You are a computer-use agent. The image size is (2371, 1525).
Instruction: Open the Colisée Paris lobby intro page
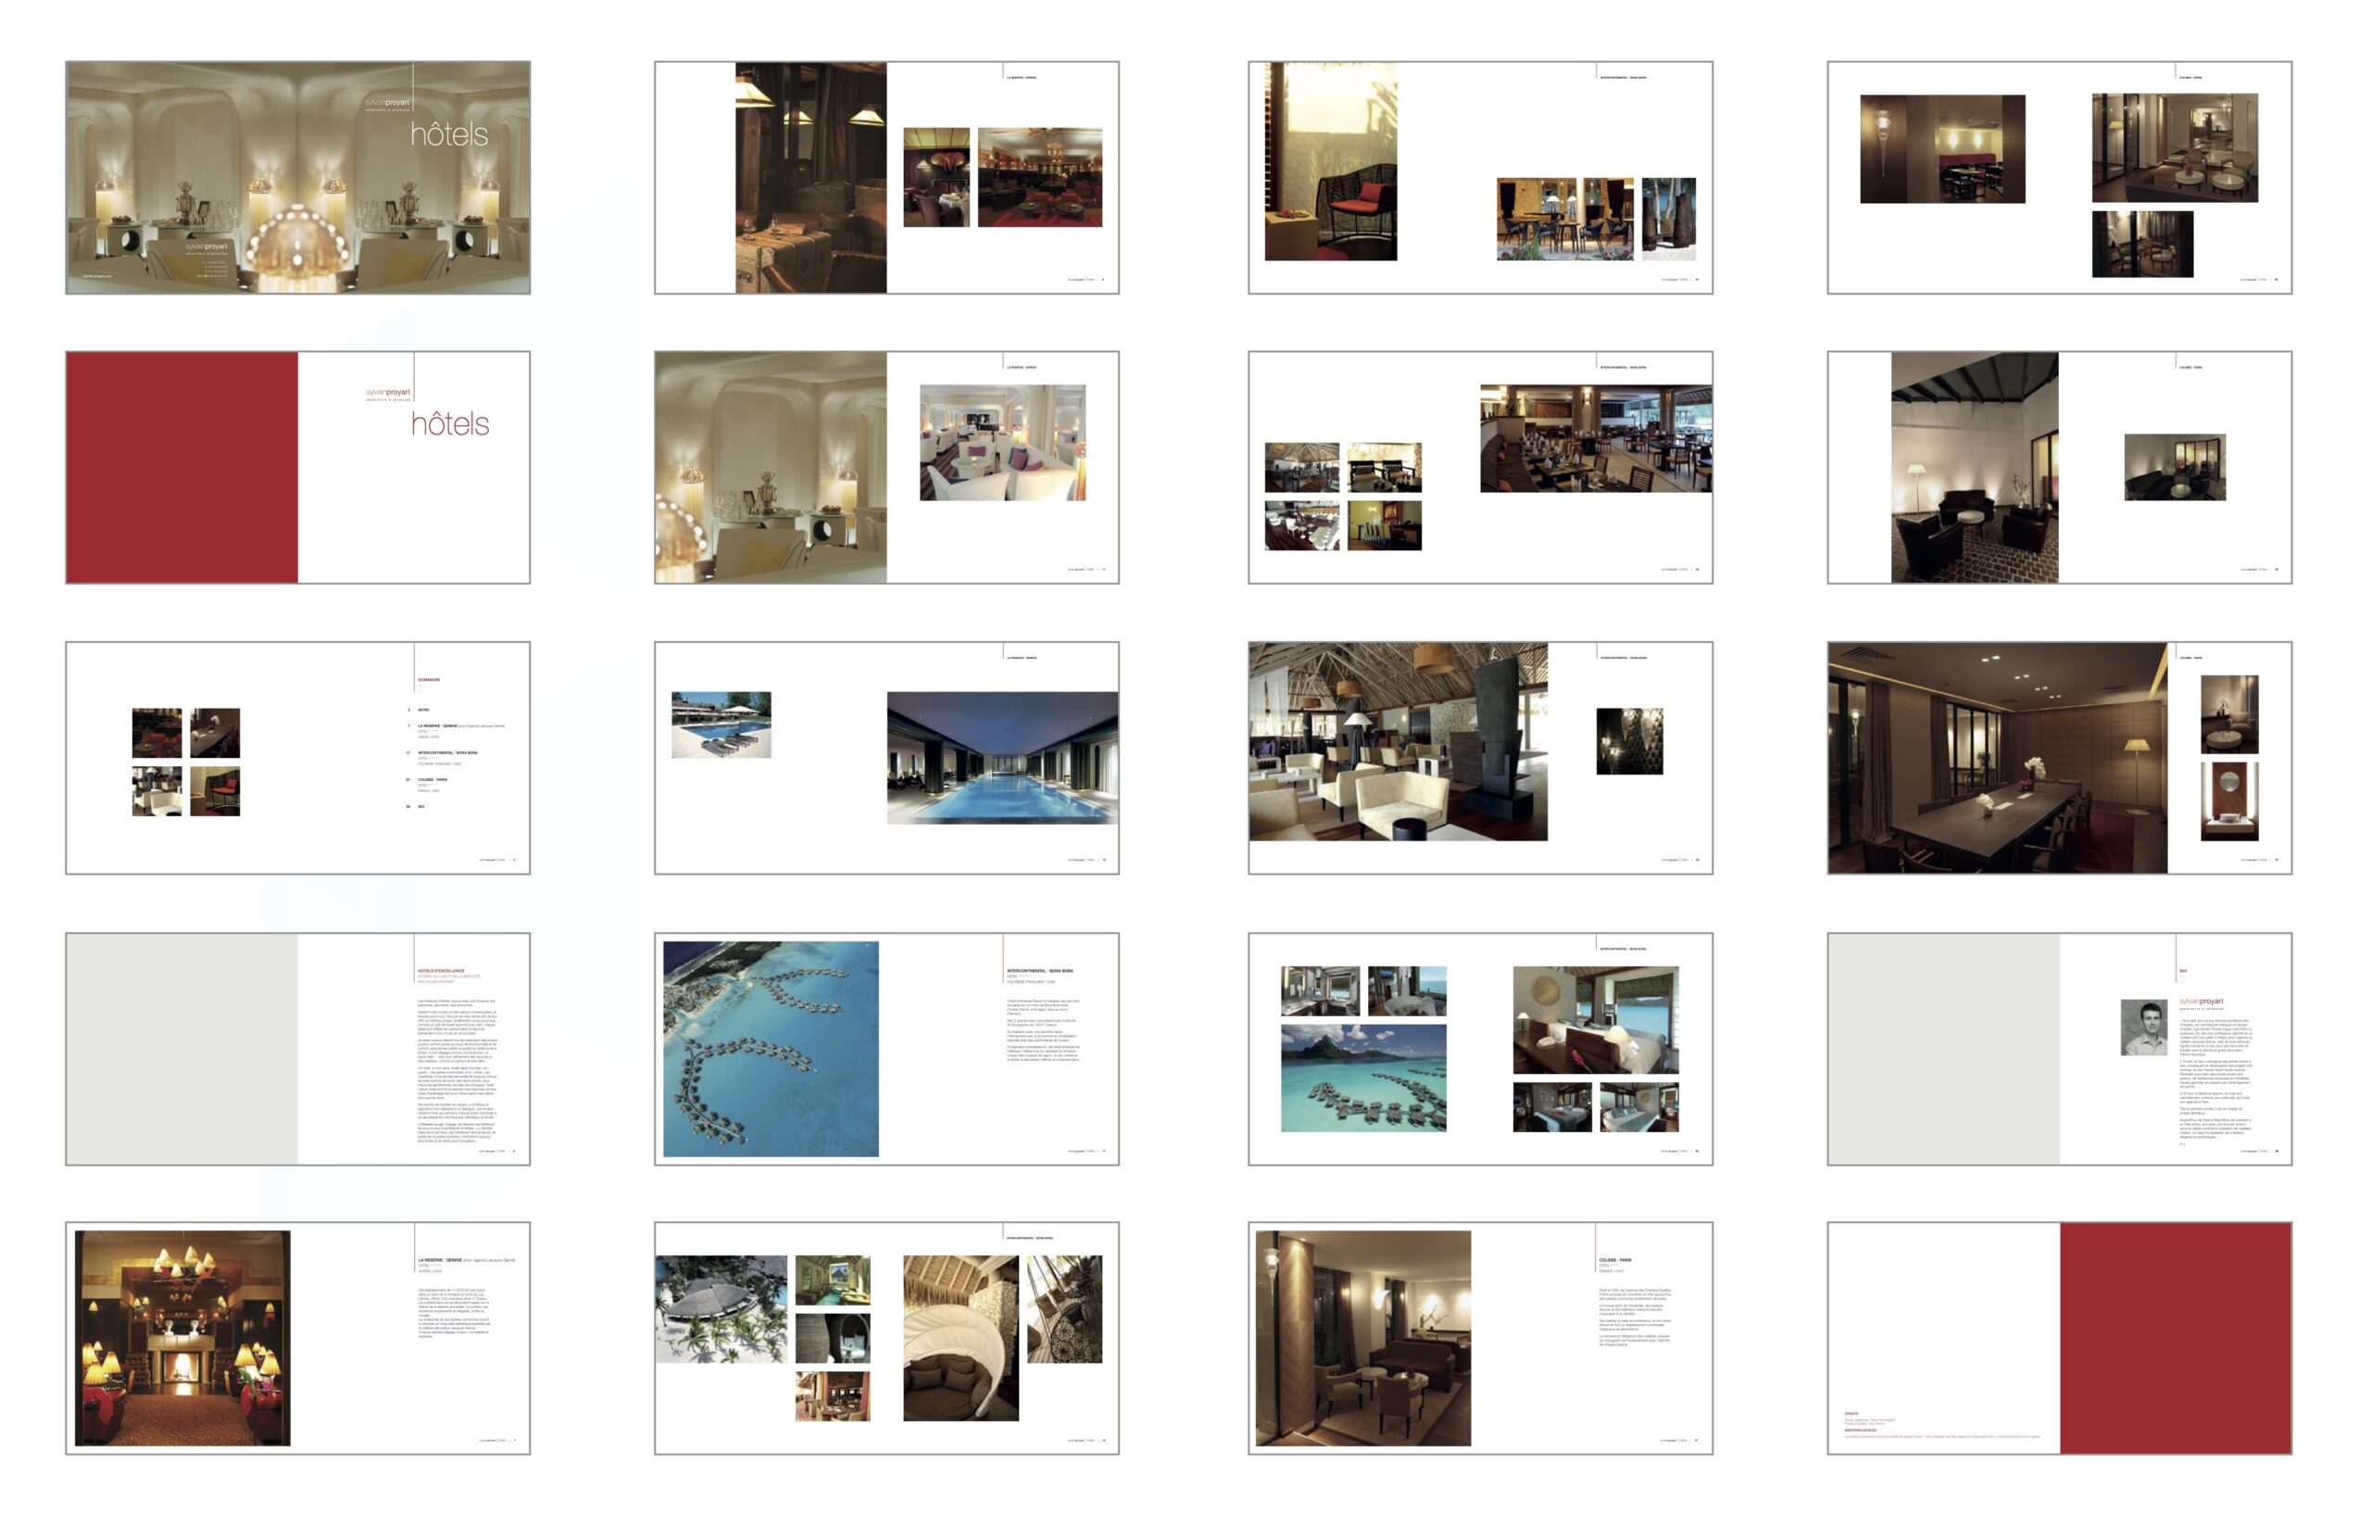1362,1338
